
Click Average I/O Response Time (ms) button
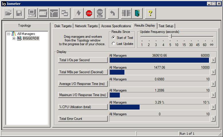point(83,84)
